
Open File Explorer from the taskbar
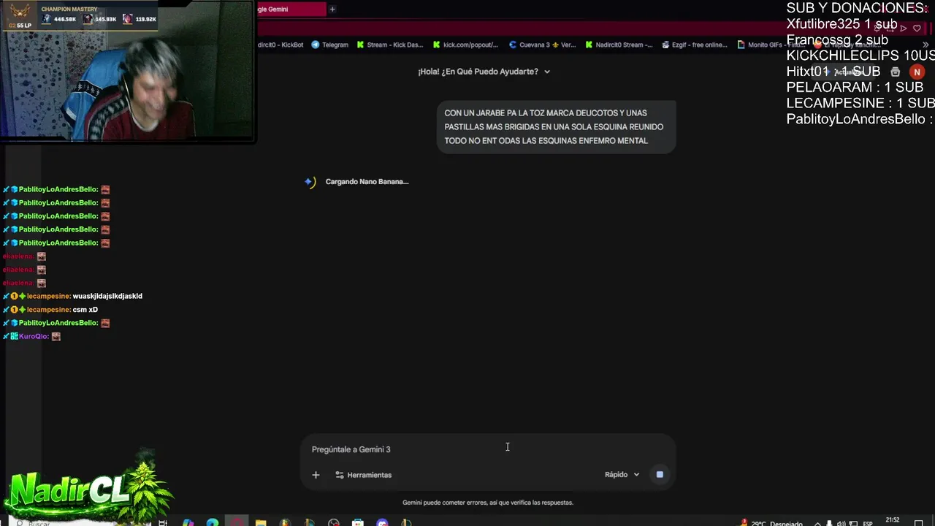(261, 522)
